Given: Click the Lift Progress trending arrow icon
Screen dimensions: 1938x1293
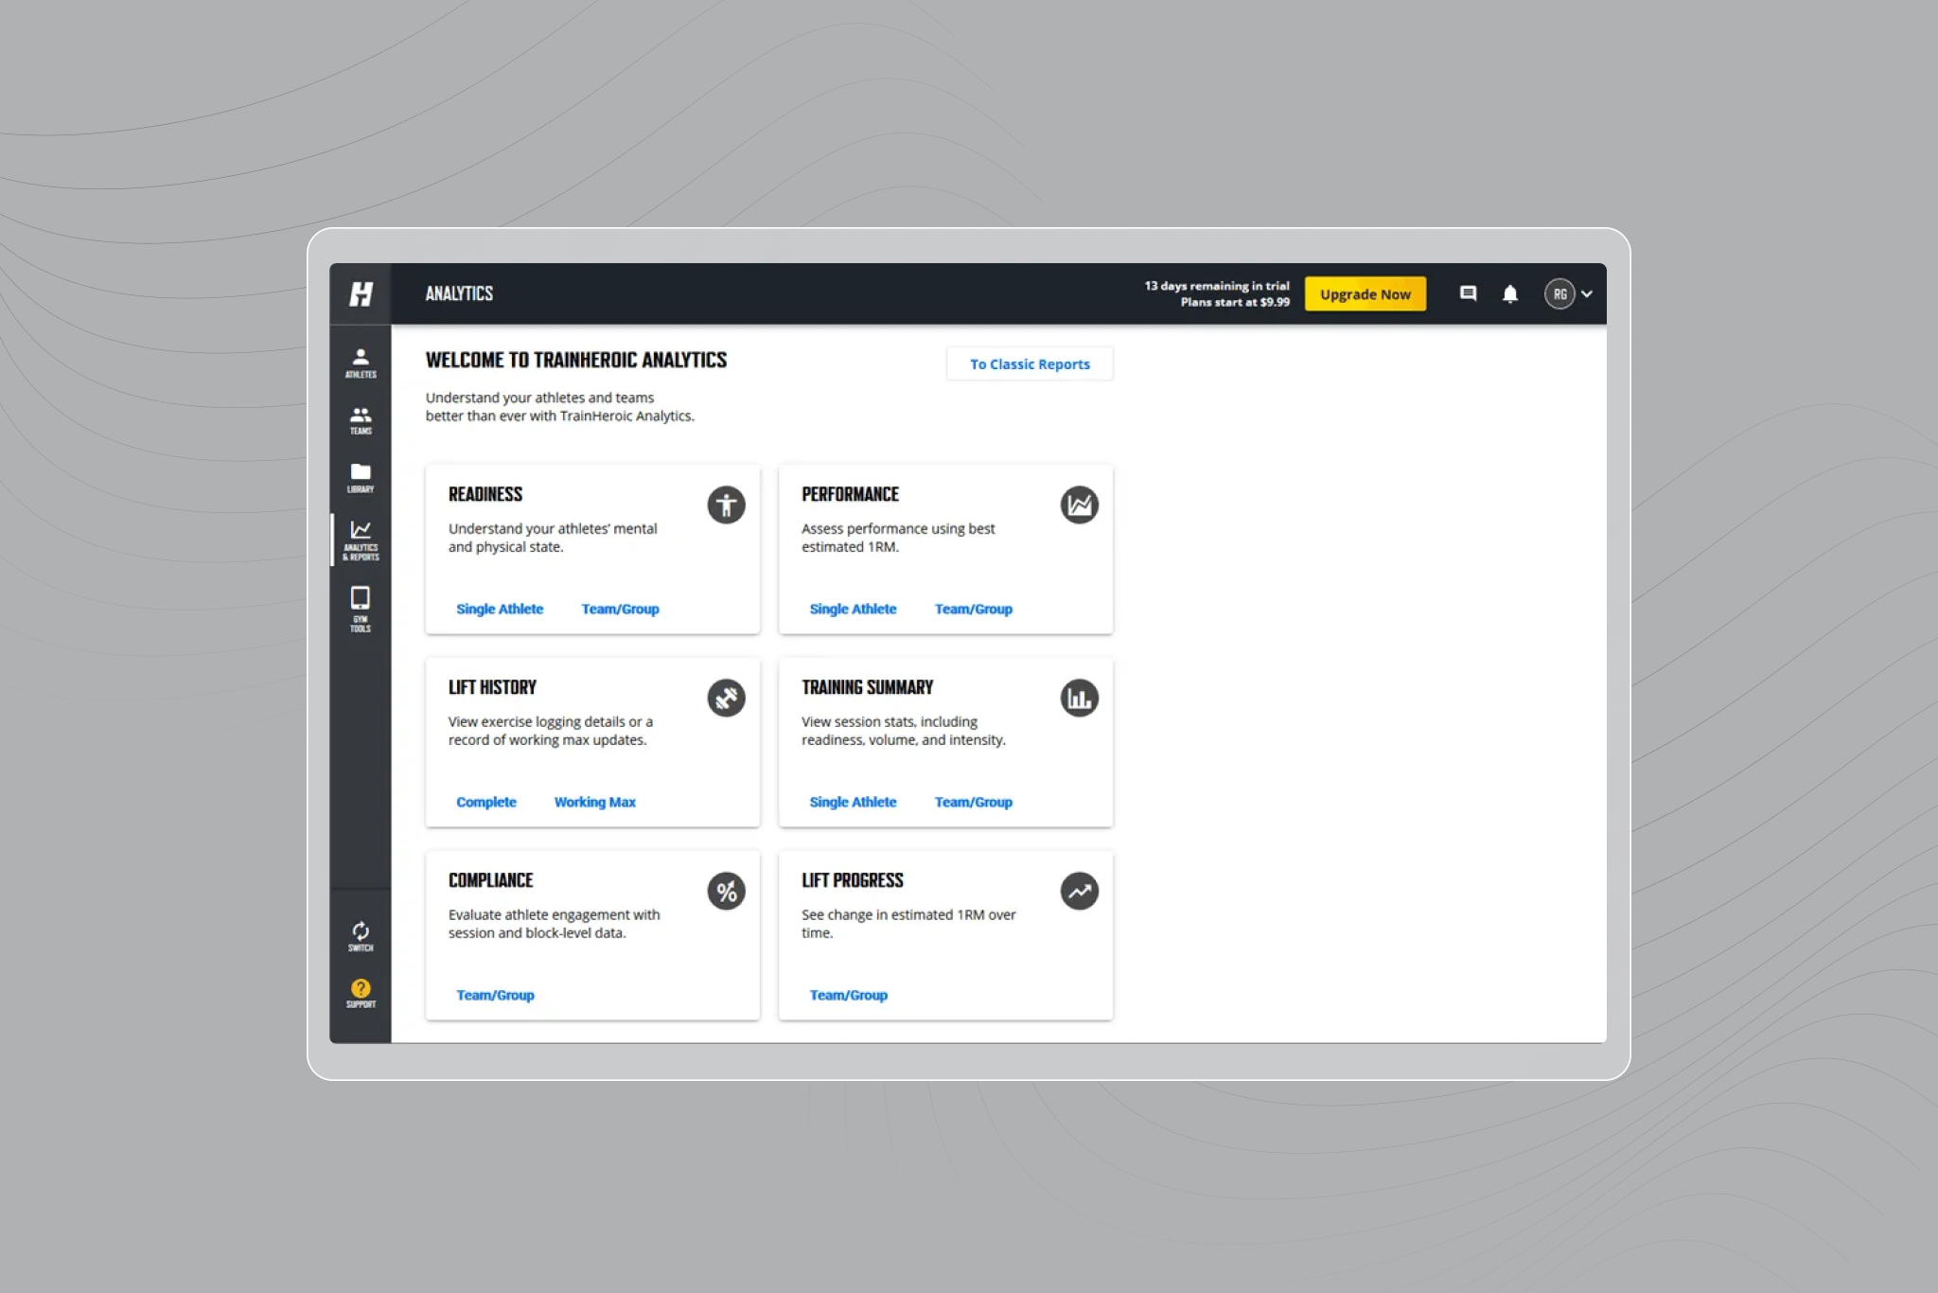Looking at the screenshot, I should click(1079, 891).
